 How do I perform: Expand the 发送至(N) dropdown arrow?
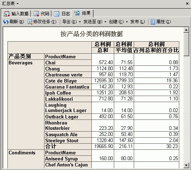(105, 22)
